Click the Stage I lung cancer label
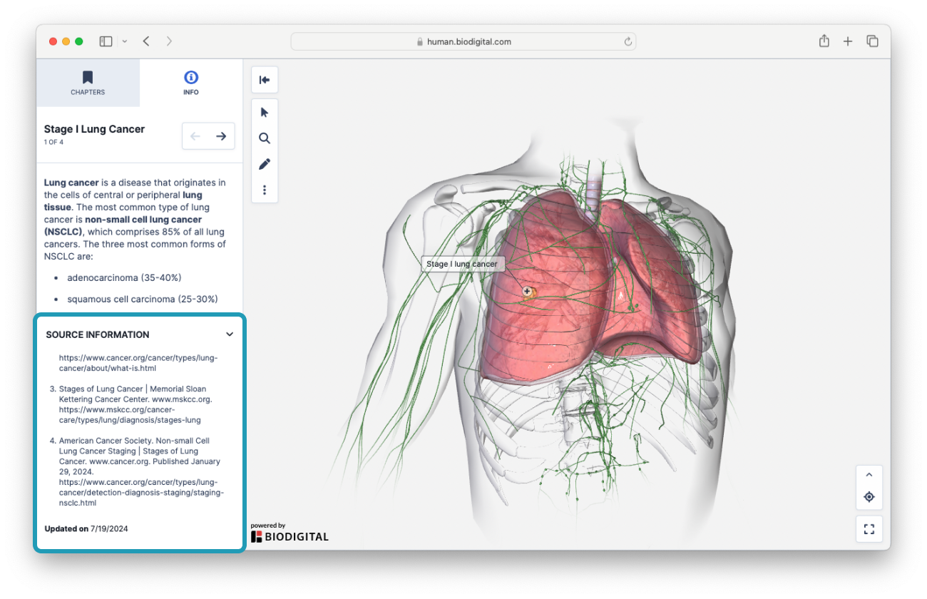 (462, 264)
